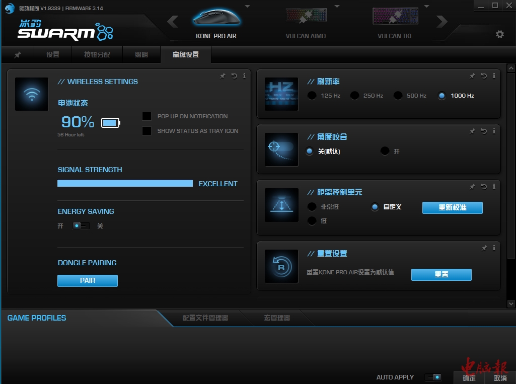516x384 pixels.
Task: Expand the Vulcan AIMO device dropdown
Action: (x=338, y=7)
